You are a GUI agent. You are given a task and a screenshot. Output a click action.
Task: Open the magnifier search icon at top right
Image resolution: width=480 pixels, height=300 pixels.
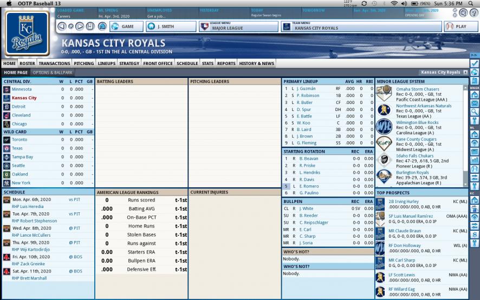pos(463,12)
